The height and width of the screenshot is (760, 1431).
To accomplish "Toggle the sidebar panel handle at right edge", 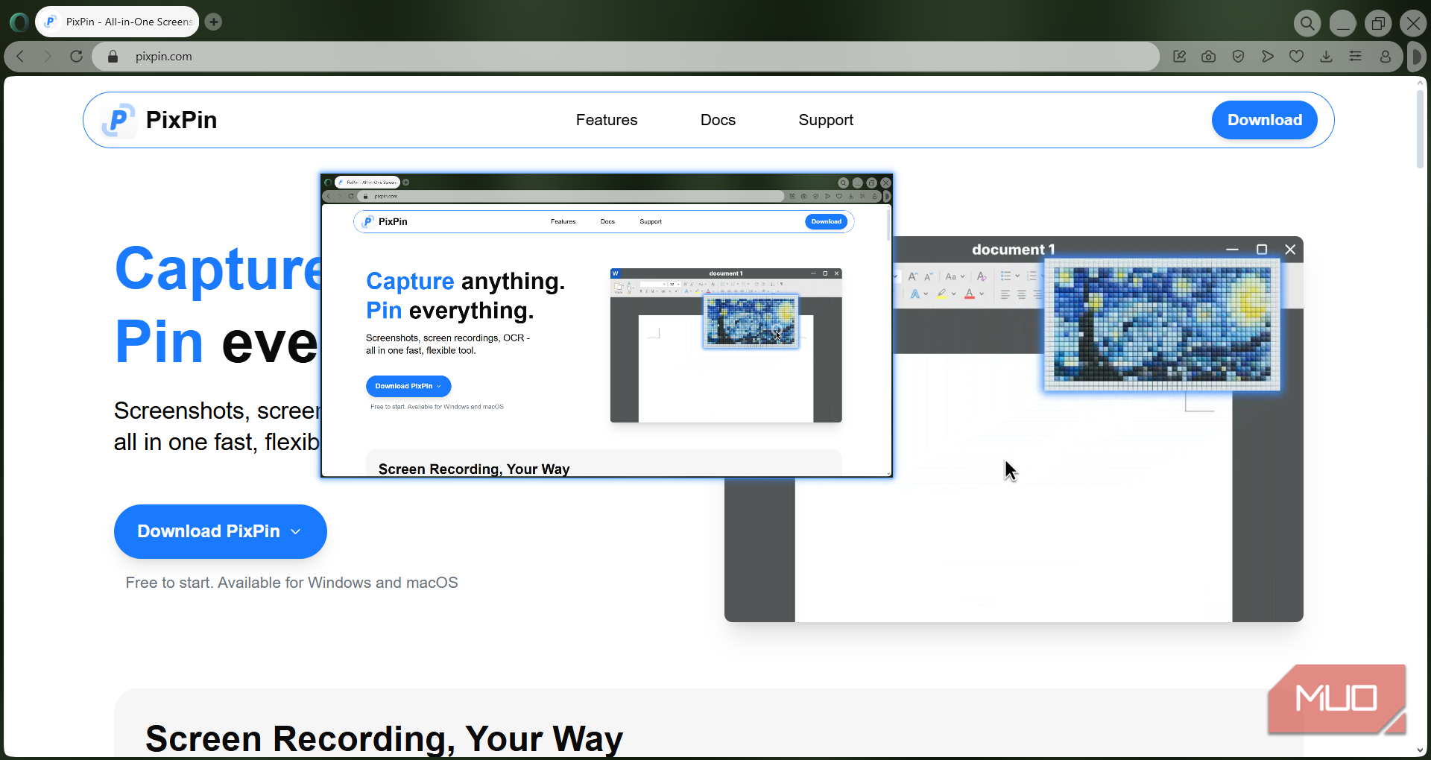I will pos(1416,57).
